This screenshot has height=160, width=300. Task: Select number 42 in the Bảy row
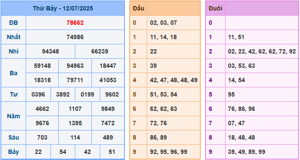pyautogui.click(x=87, y=152)
